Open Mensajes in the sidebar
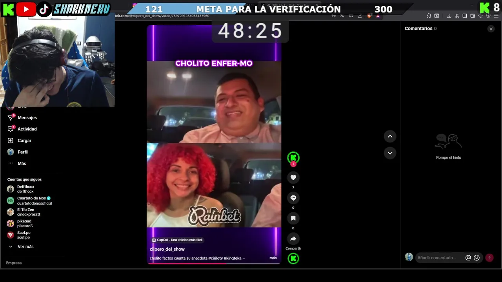Image resolution: width=502 pixels, height=282 pixels. click(27, 117)
